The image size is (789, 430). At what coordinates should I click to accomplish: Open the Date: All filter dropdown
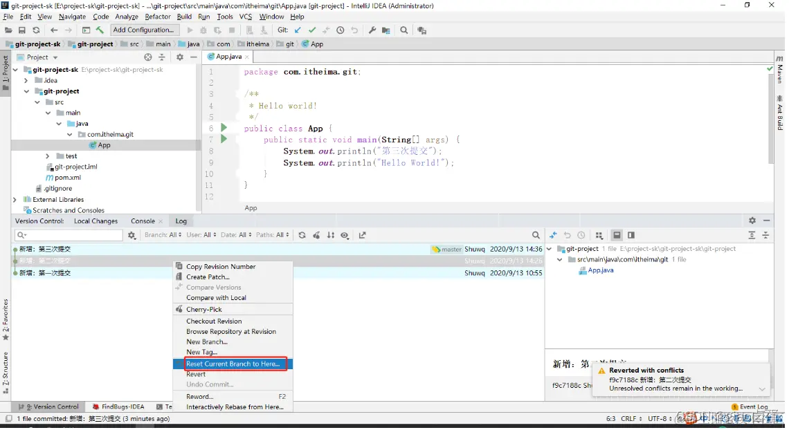[x=236, y=235]
